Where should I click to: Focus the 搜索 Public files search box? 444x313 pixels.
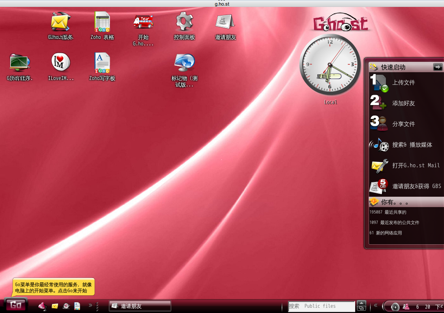coord(321,306)
